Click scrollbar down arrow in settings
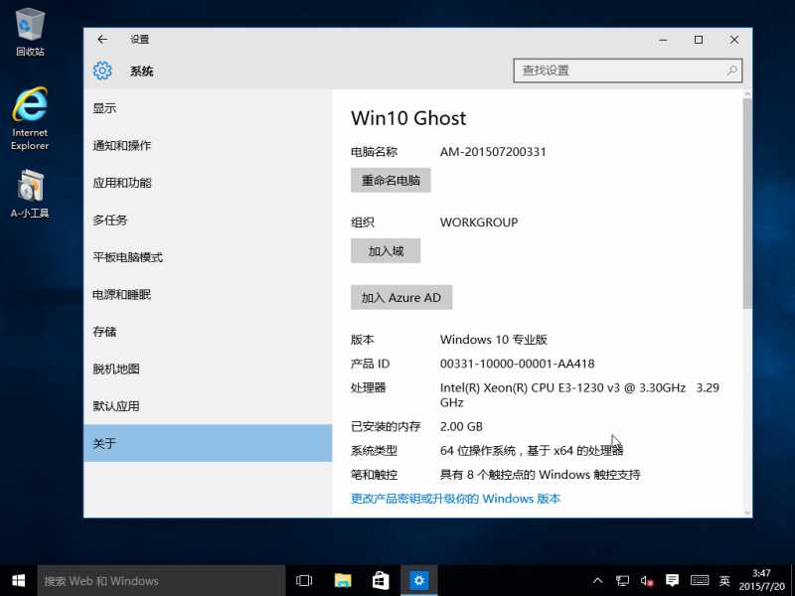 tap(747, 513)
